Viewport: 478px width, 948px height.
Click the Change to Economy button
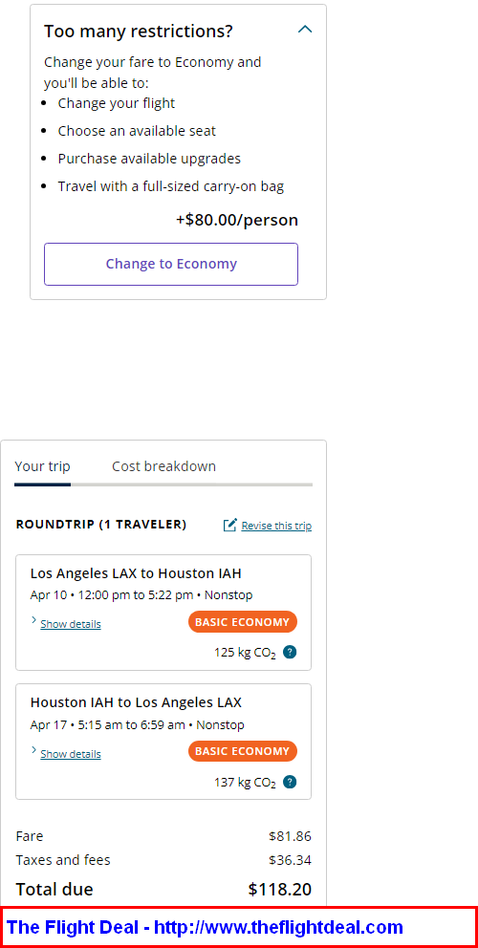[171, 264]
